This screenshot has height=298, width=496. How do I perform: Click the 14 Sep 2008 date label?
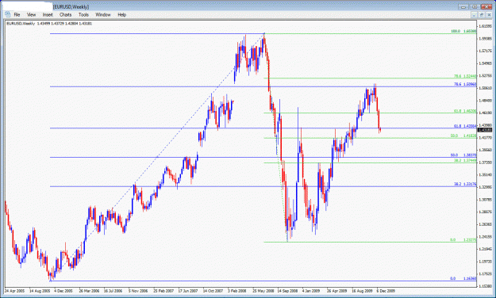(x=287, y=291)
